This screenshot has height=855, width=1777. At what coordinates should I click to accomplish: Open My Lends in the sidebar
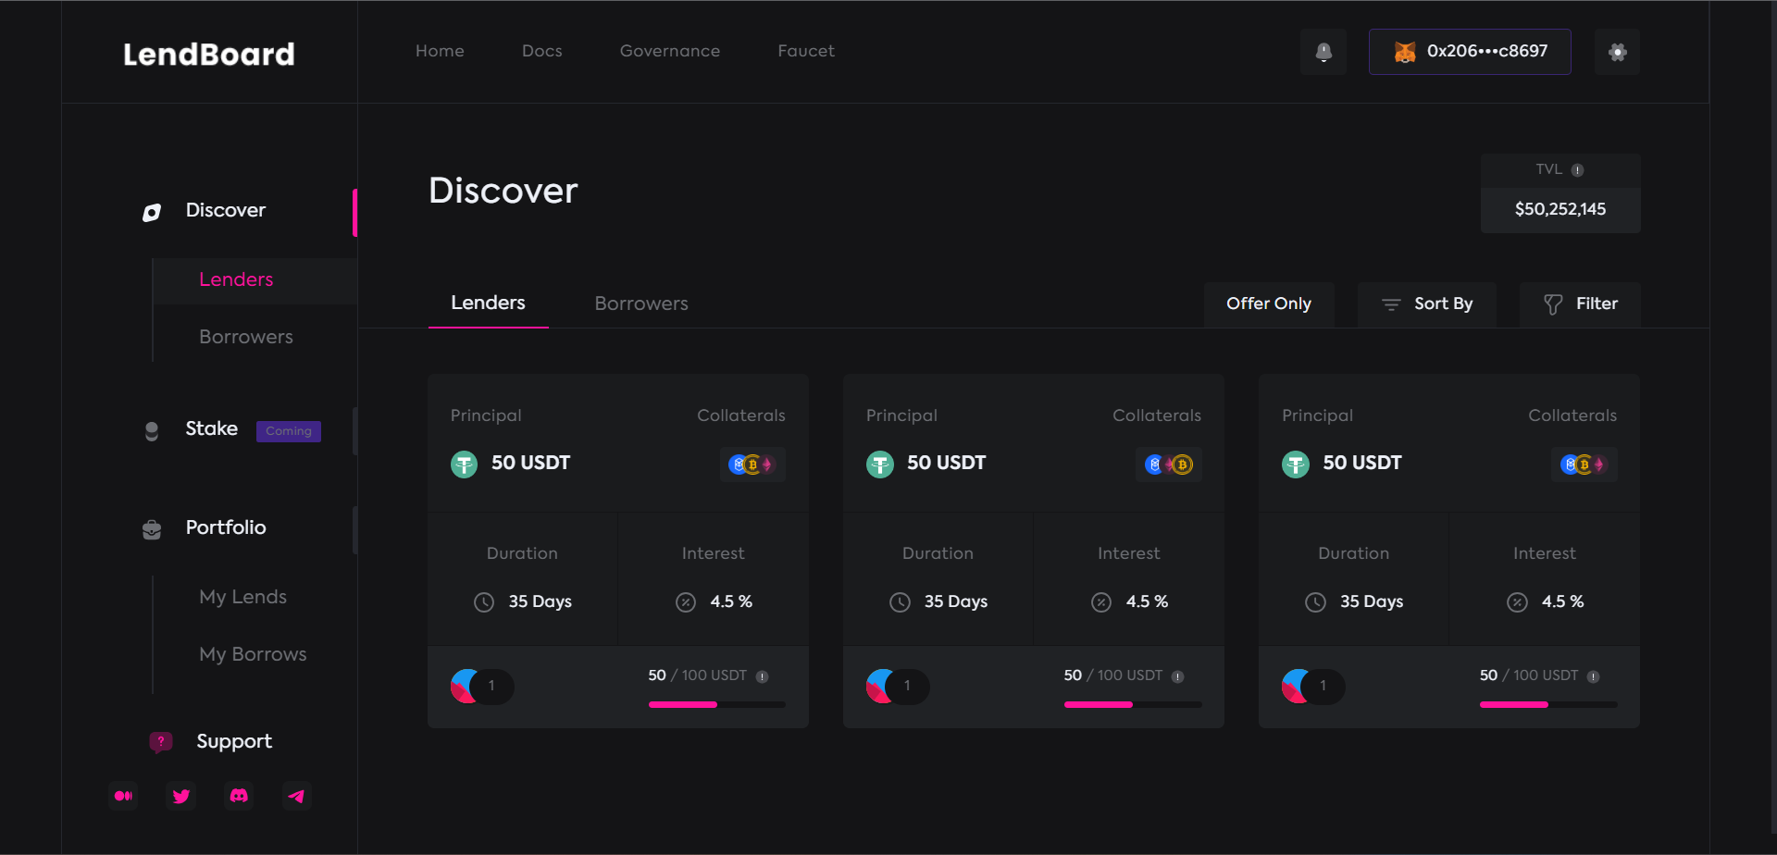coord(243,598)
